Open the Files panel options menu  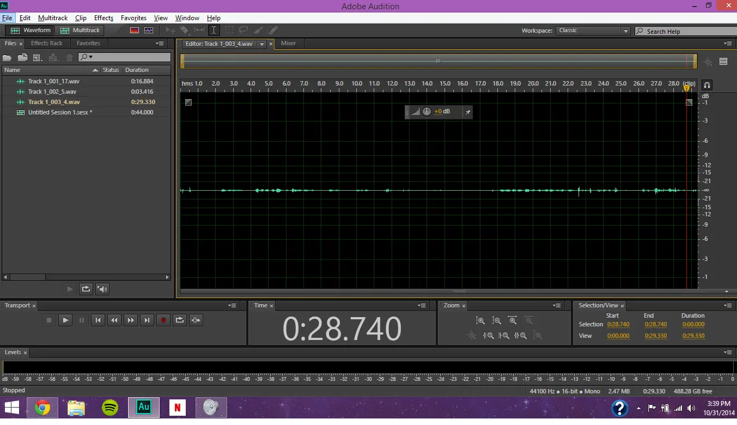pyautogui.click(x=160, y=44)
